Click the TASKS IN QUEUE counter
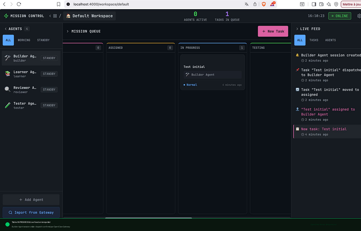The width and height of the screenshot is (361, 231). [x=227, y=16]
